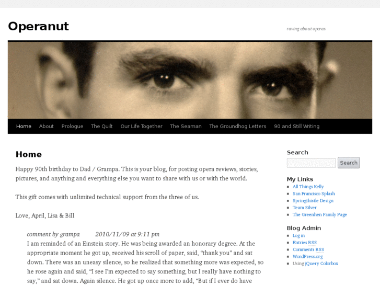Open the Operanut site title link

38,26
